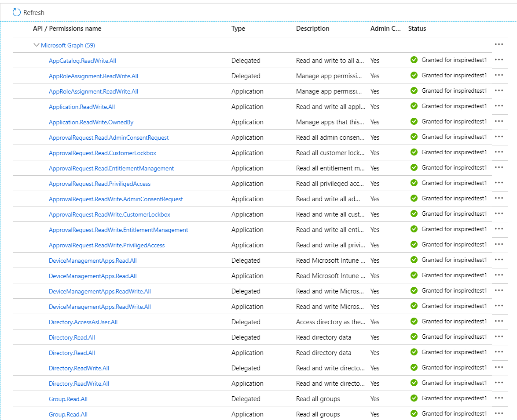Select the Directory.AccessAsUser.All permission link
The width and height of the screenshot is (517, 420).
[83, 322]
